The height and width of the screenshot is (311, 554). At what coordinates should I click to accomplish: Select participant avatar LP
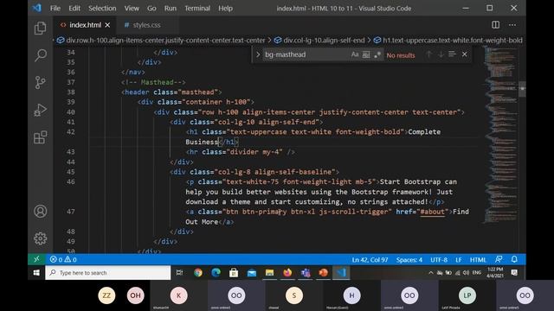[467, 295]
